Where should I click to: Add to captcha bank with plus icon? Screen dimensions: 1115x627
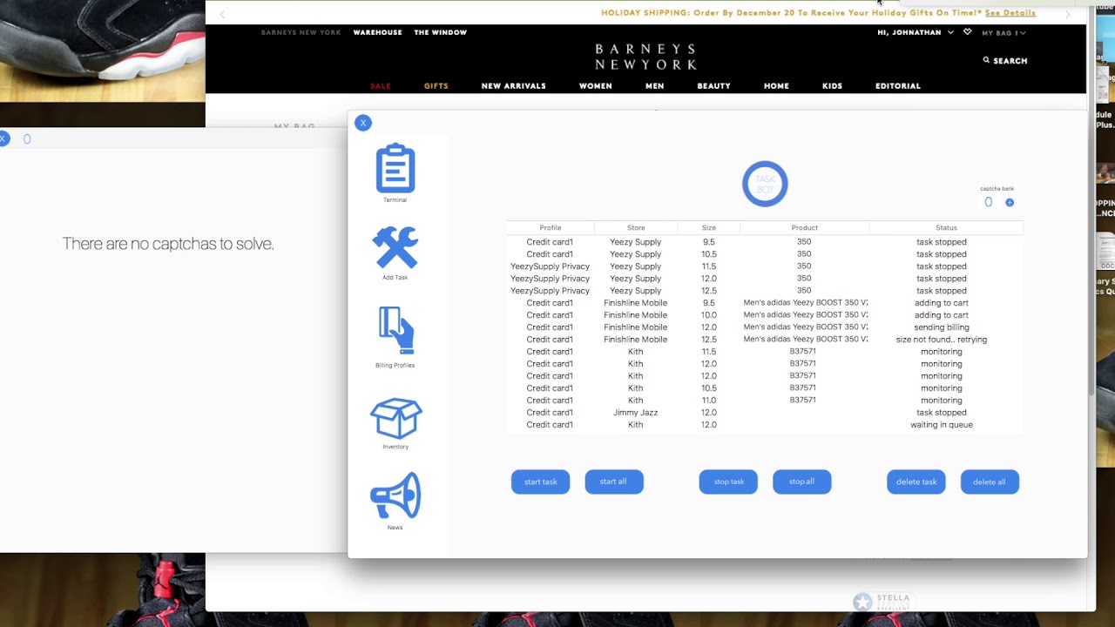tap(1010, 202)
